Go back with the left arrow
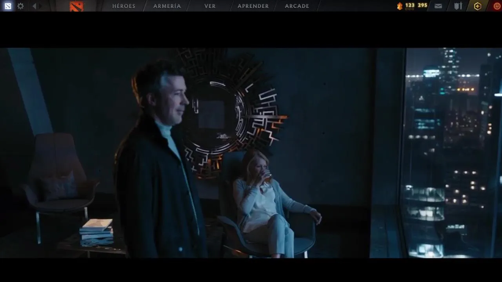The height and width of the screenshot is (282, 502). coord(34,6)
